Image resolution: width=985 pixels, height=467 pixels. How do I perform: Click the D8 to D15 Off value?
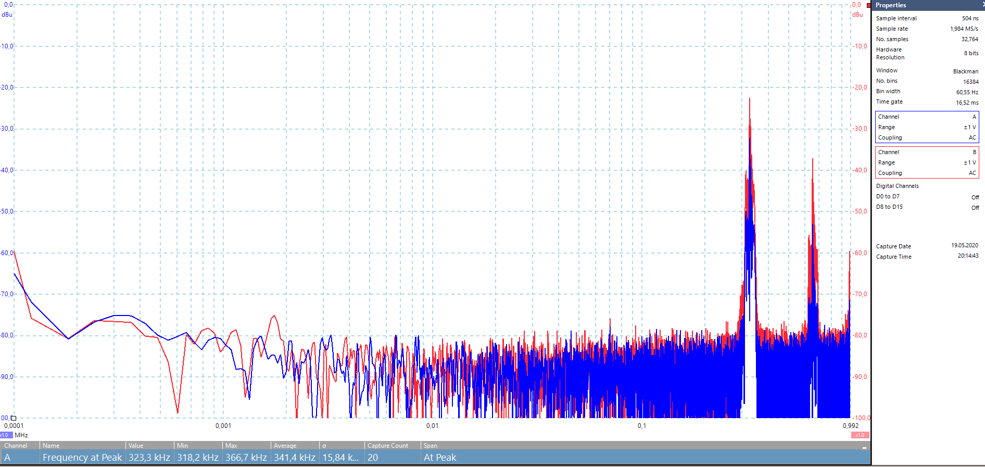[x=975, y=208]
